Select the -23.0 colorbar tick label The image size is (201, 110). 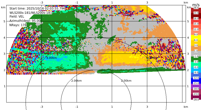pyautogui.click(x=196, y=94)
